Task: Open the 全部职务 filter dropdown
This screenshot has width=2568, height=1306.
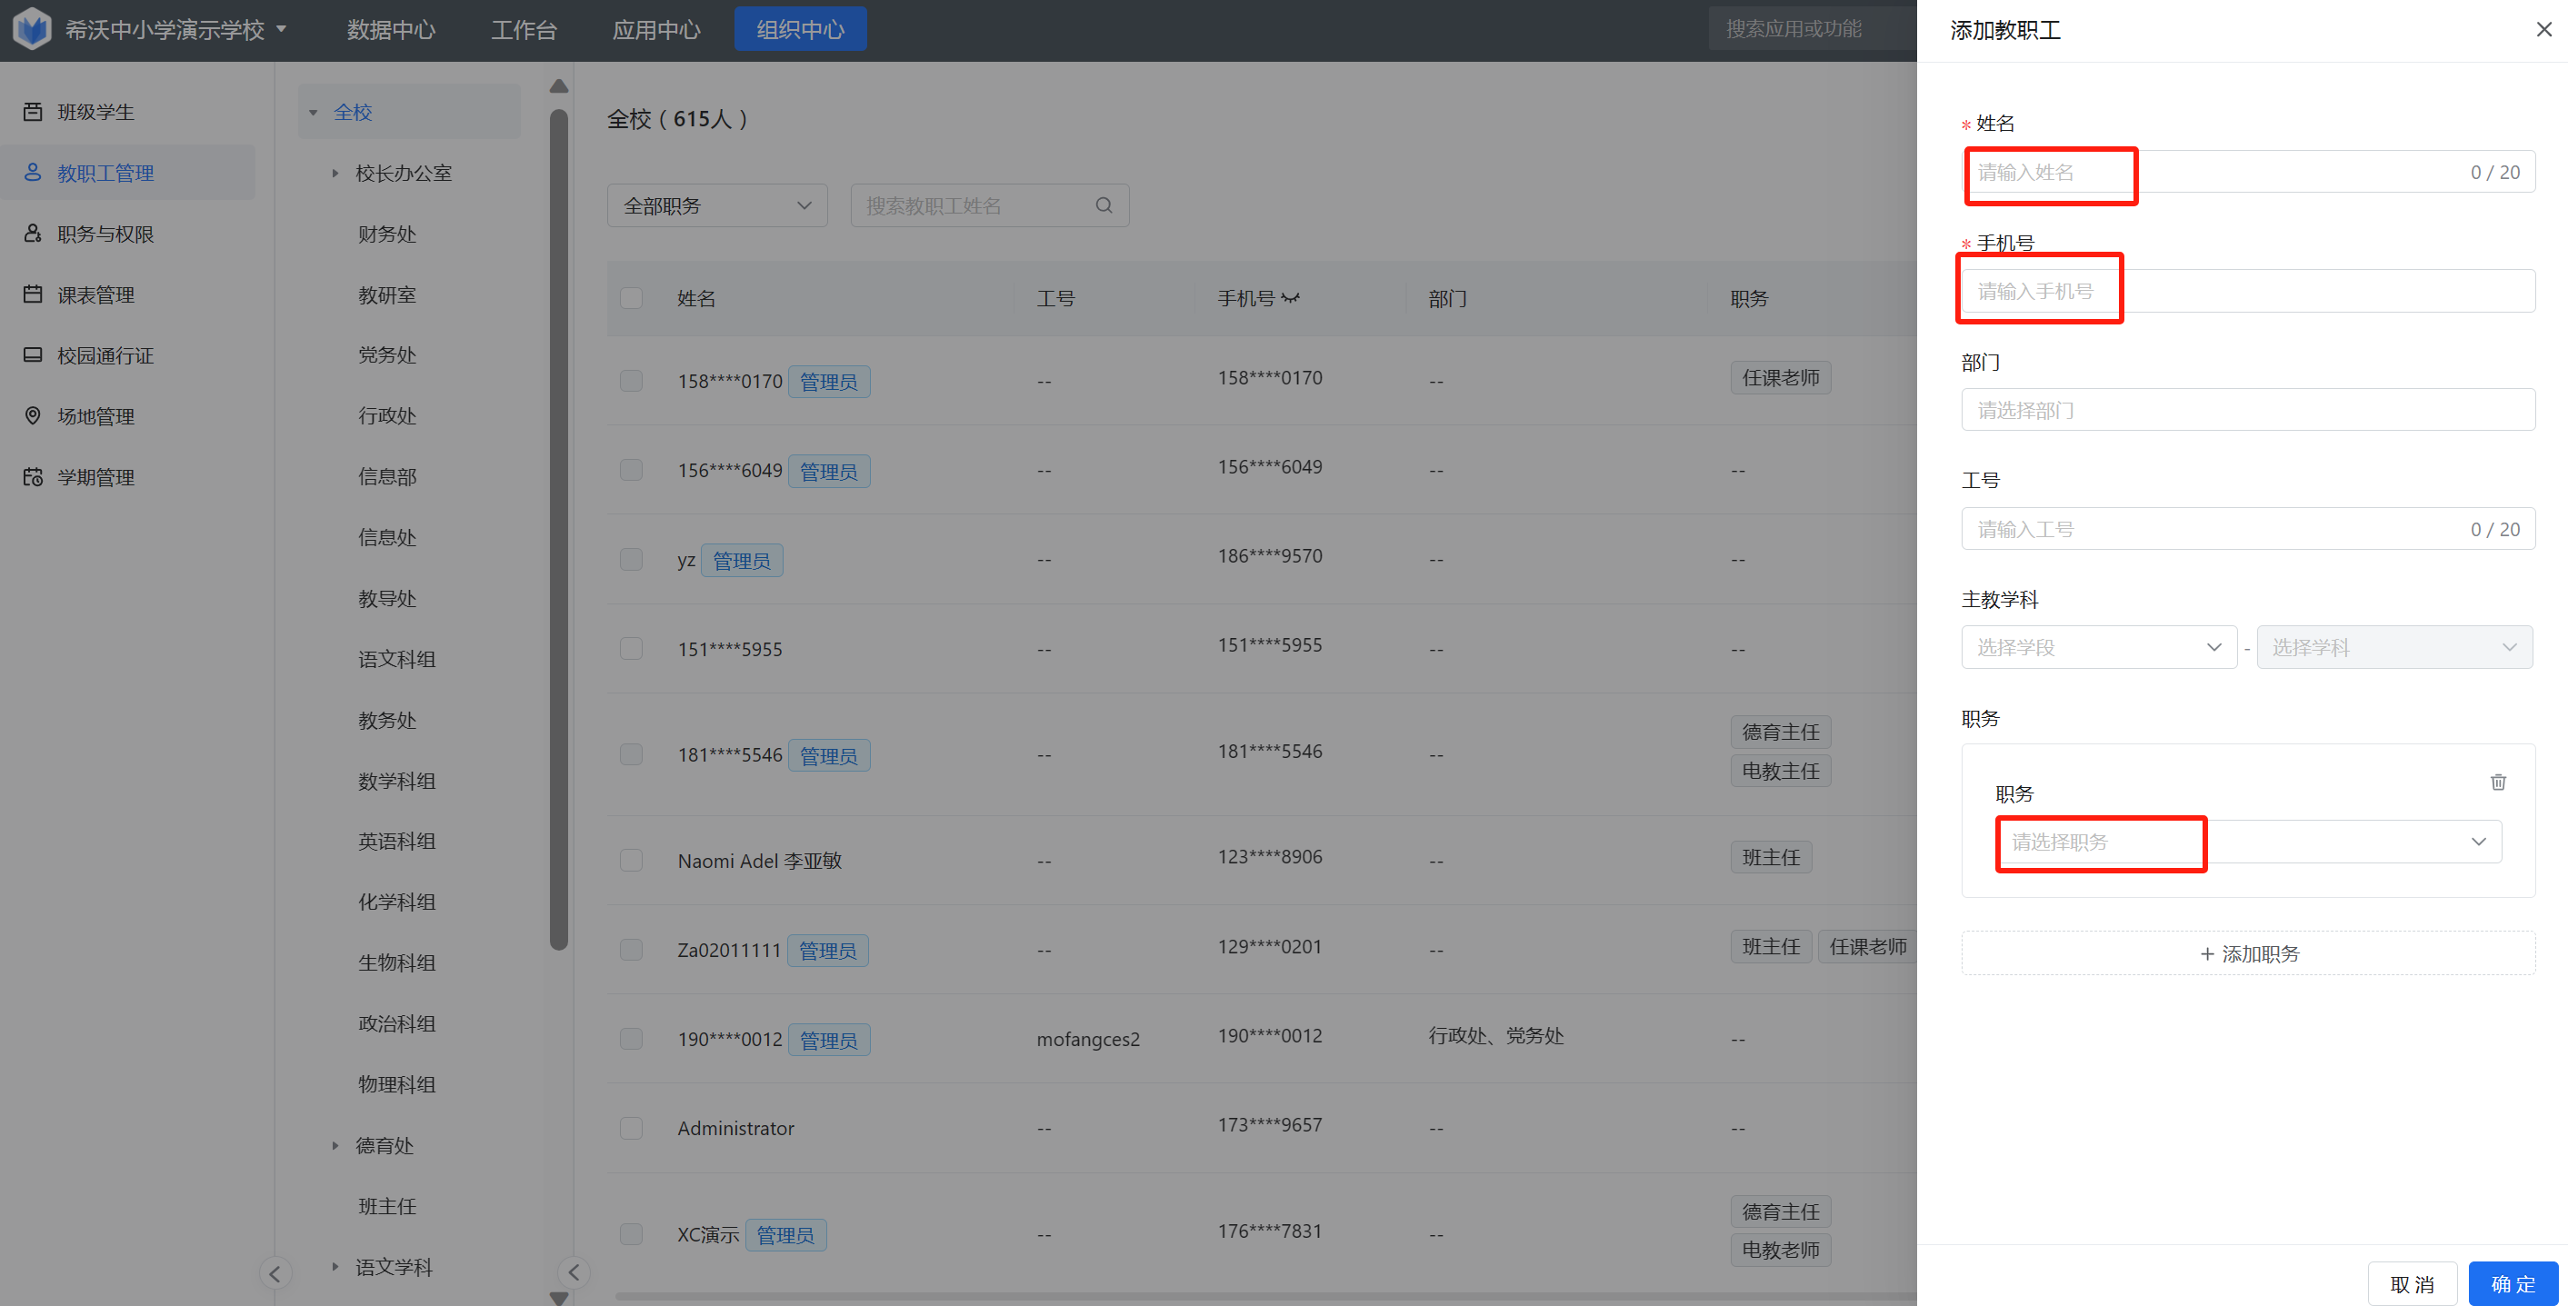Action: [x=716, y=205]
